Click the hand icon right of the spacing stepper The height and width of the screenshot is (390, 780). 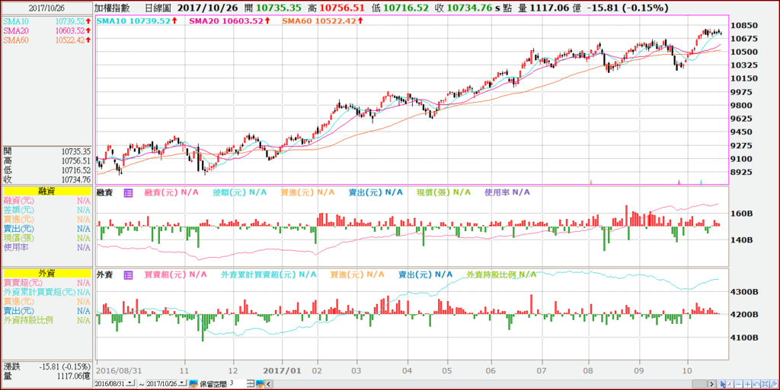coord(260,384)
